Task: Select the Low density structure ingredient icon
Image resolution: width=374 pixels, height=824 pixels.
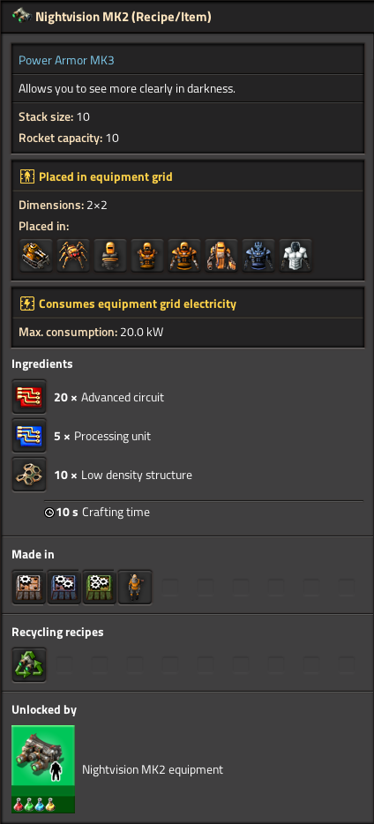Action: (x=29, y=475)
